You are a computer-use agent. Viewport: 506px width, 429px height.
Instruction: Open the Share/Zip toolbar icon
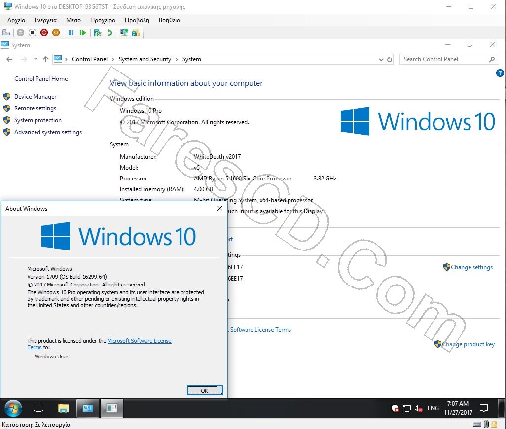[x=136, y=32]
